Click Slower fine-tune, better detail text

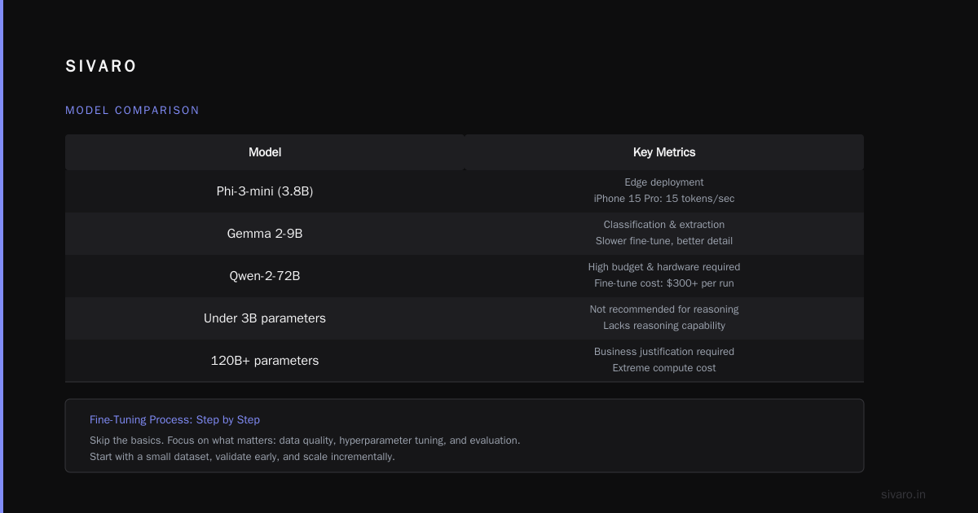pyautogui.click(x=664, y=241)
